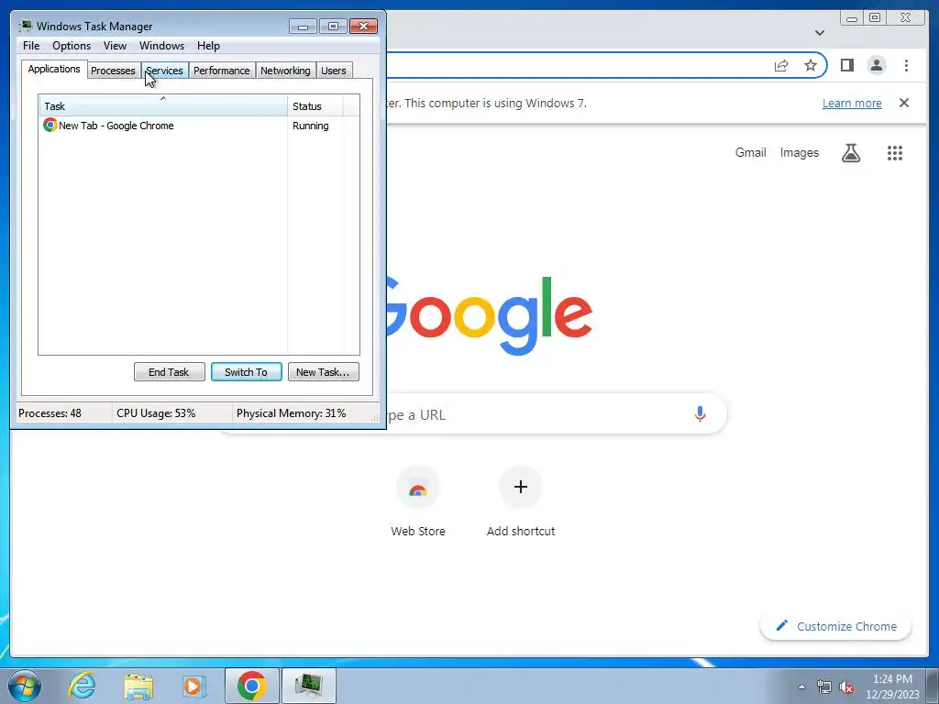Dismiss the Windows 7 infobar with X
The height and width of the screenshot is (704, 939).
pos(904,103)
